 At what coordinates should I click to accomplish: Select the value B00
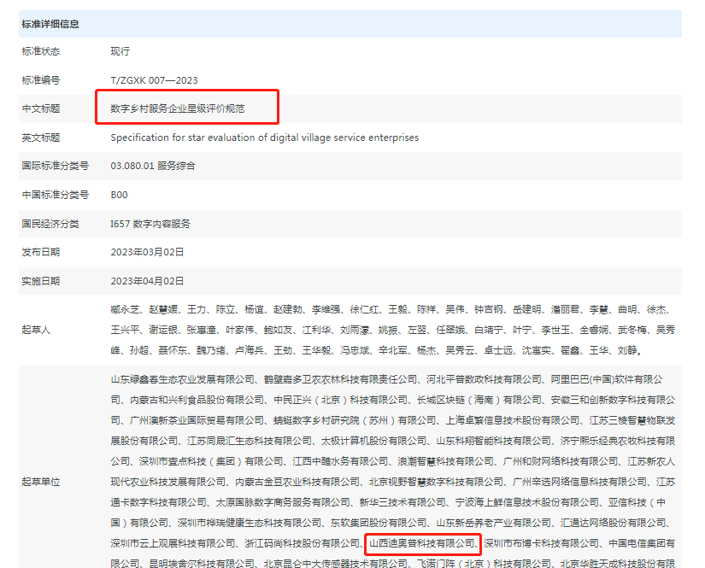[x=119, y=195]
